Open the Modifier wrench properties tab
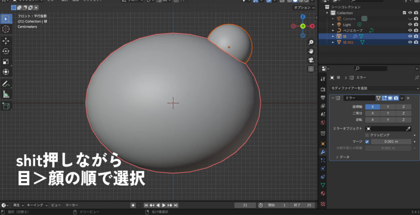The width and height of the screenshot is (420, 215). (323, 152)
